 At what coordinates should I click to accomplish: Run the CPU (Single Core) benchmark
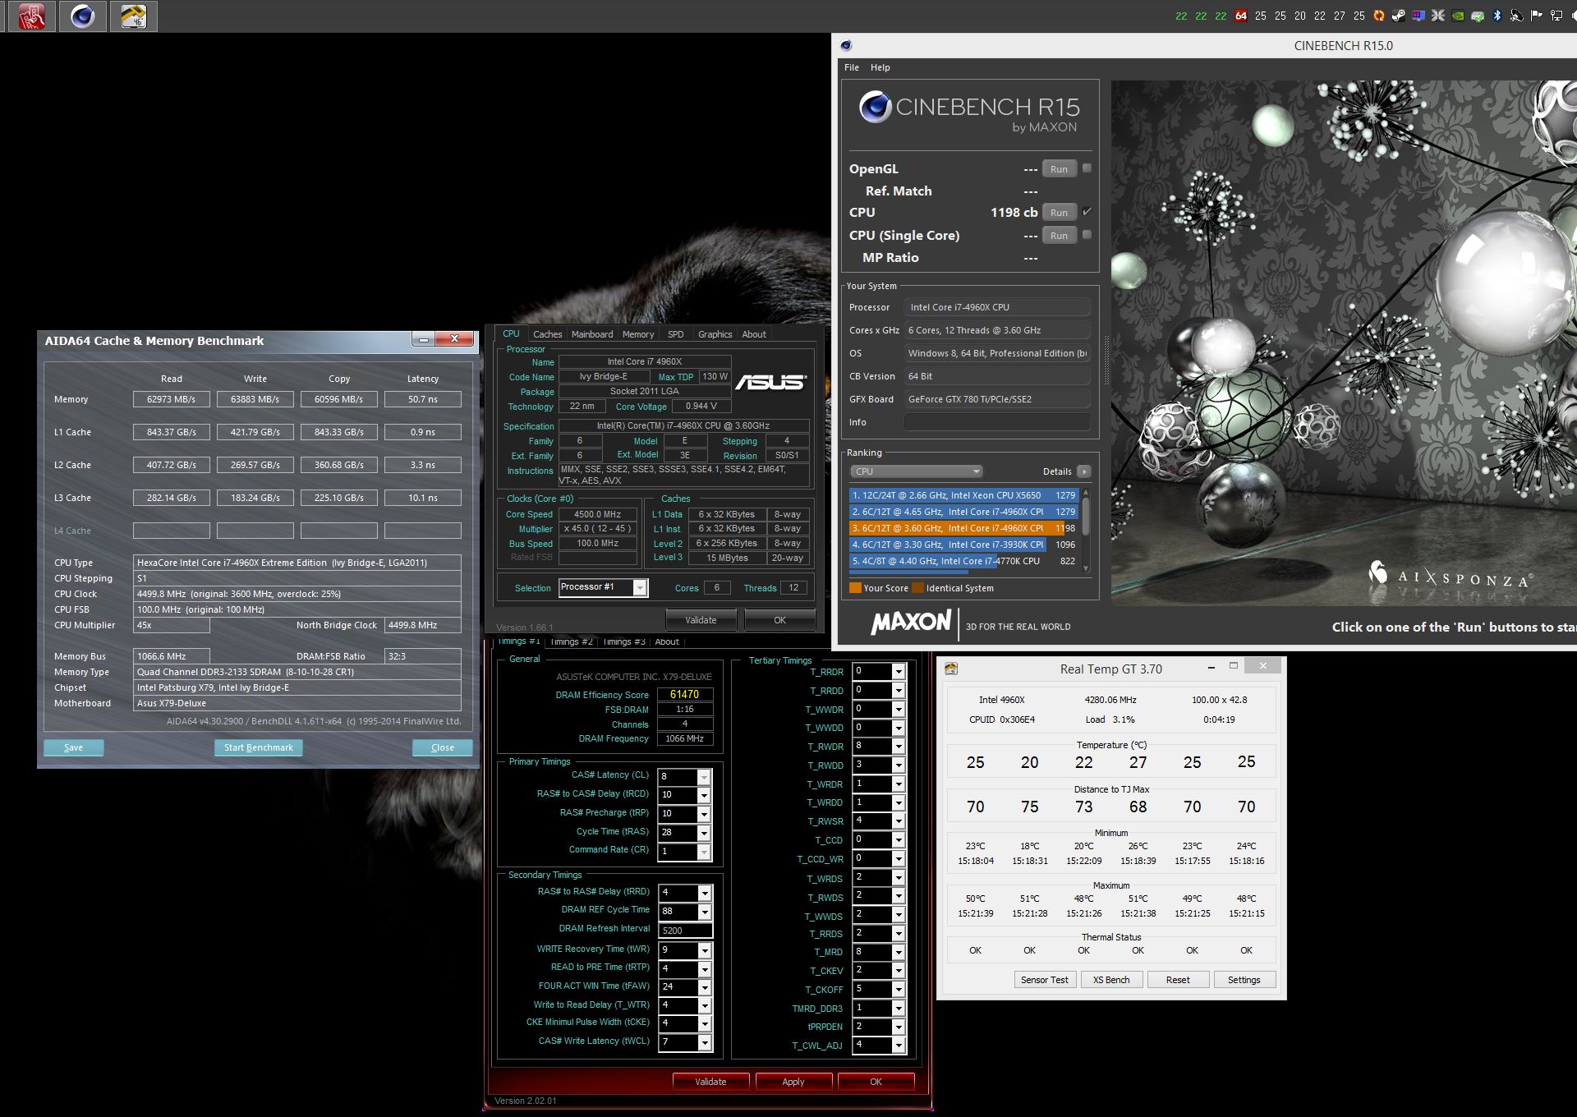pyautogui.click(x=1059, y=236)
